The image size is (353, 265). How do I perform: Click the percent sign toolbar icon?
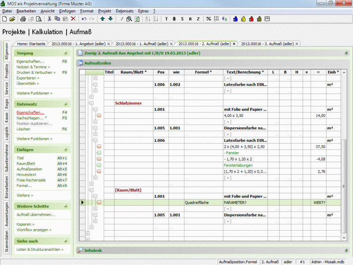tap(209, 19)
